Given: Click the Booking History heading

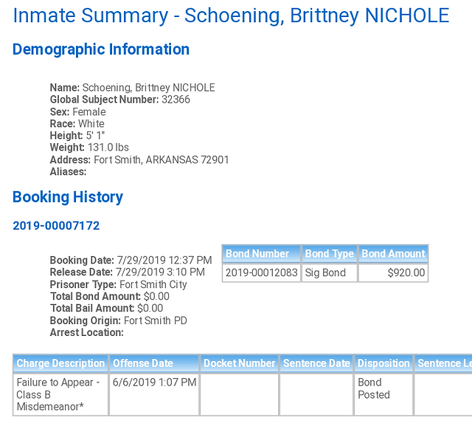Looking at the screenshot, I should (x=68, y=197).
